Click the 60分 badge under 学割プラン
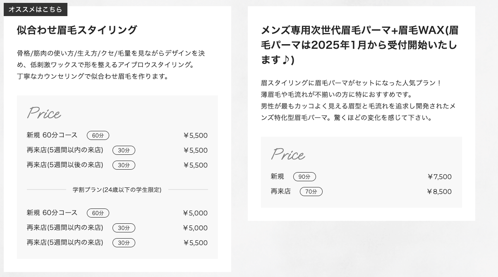498x277 pixels. tap(98, 213)
